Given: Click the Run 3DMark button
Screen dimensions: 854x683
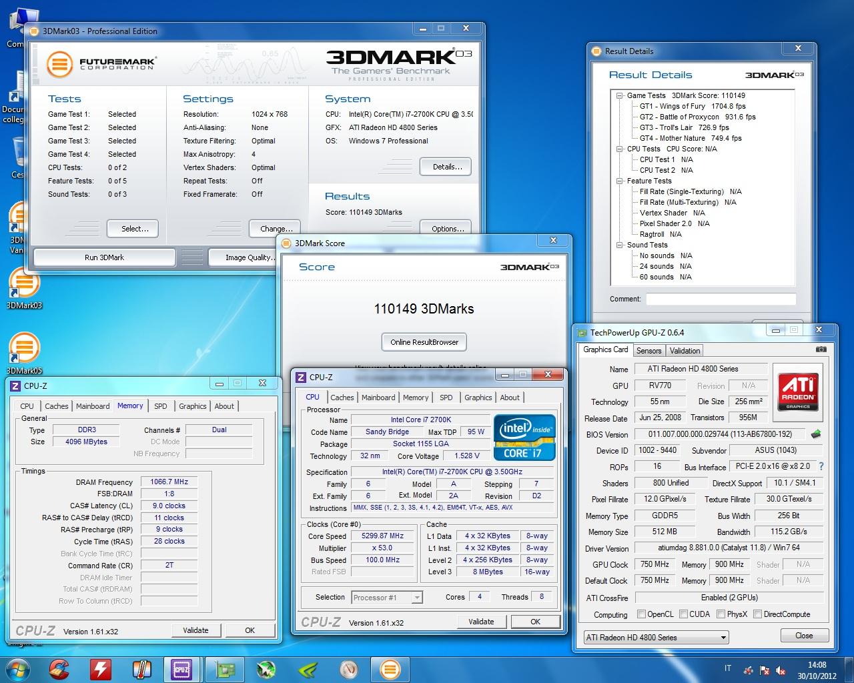Looking at the screenshot, I should click(x=105, y=257).
